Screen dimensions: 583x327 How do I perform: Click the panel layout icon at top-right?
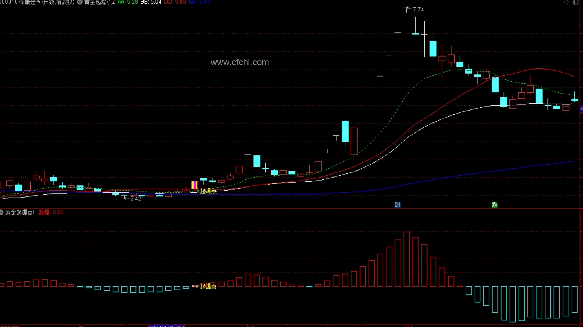pyautogui.click(x=575, y=2)
